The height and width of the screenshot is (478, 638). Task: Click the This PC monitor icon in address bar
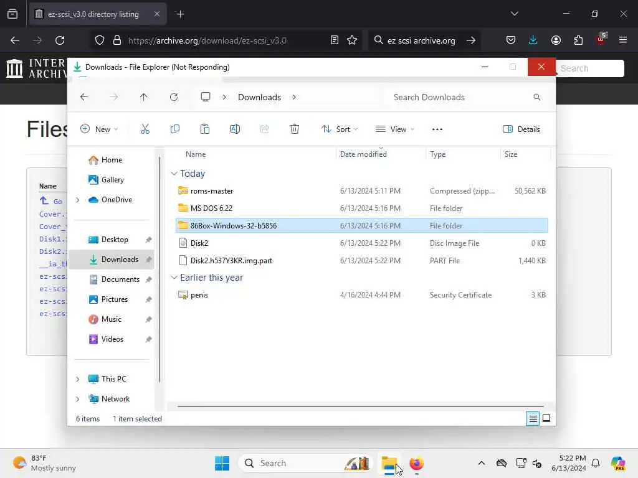click(206, 97)
